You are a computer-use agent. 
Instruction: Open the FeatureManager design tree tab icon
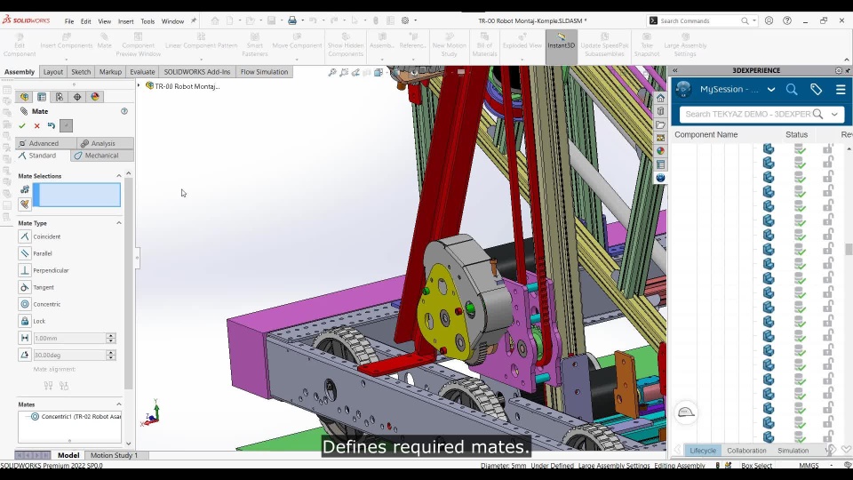point(25,97)
